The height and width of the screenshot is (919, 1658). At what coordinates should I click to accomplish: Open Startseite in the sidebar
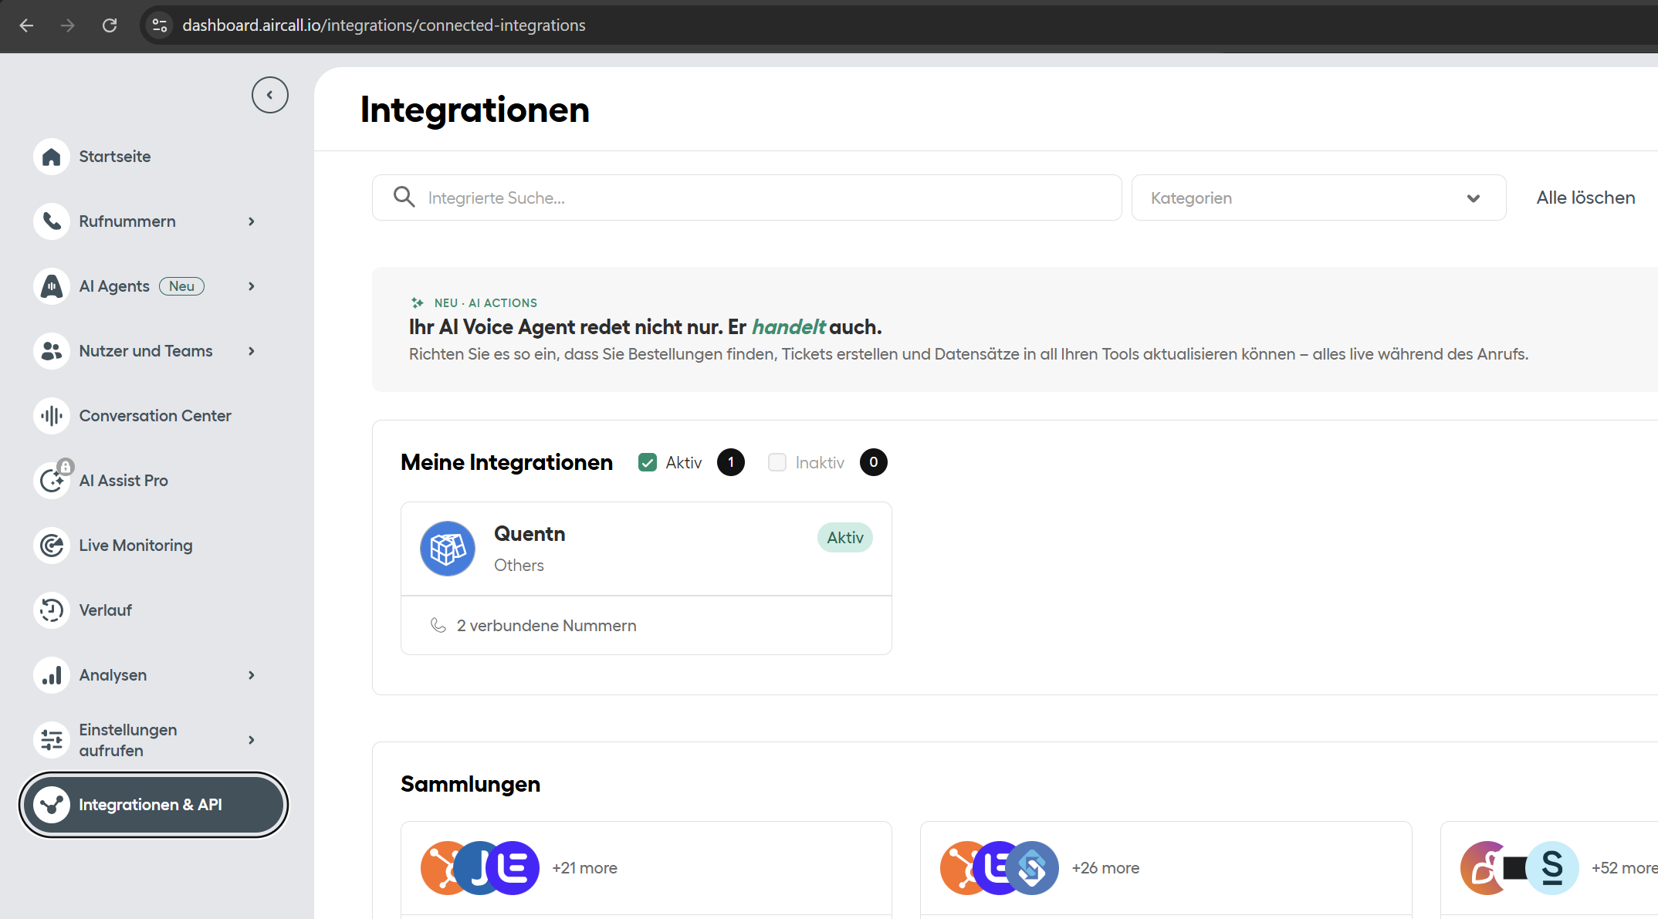pos(115,157)
